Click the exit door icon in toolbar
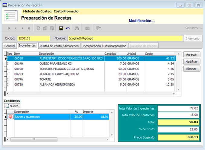 point(98,28)
